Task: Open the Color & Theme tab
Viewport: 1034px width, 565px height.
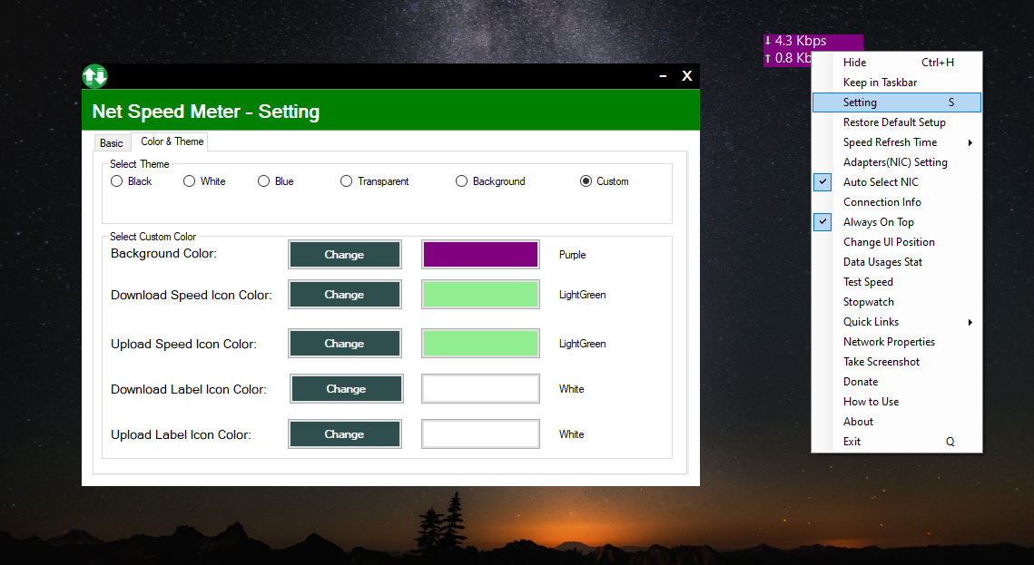Action: [x=171, y=141]
